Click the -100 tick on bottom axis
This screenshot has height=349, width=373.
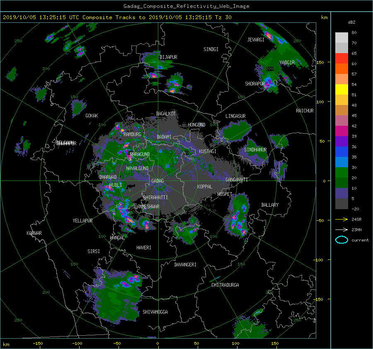click(77, 344)
